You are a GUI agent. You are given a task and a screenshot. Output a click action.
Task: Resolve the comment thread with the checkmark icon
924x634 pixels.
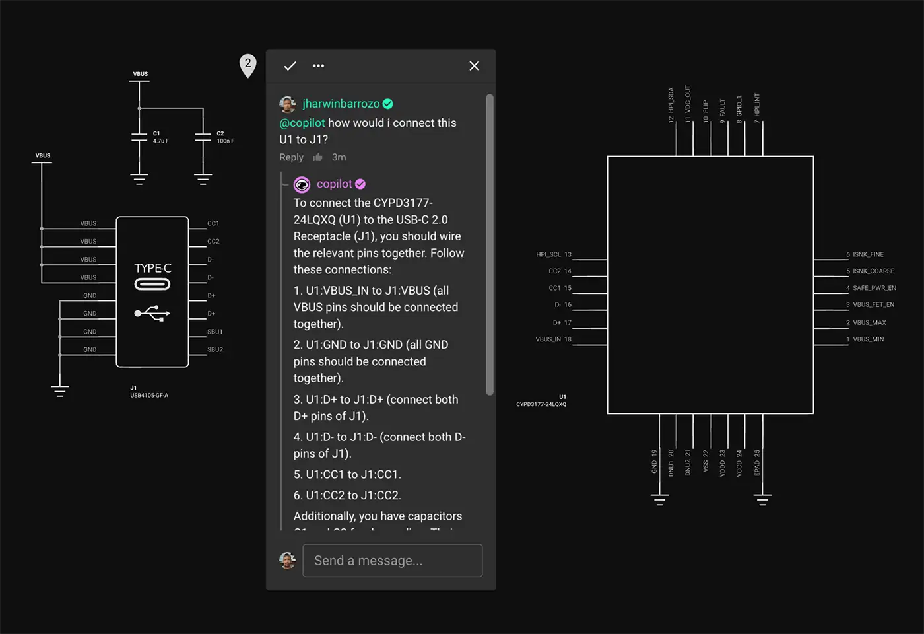[x=290, y=66]
